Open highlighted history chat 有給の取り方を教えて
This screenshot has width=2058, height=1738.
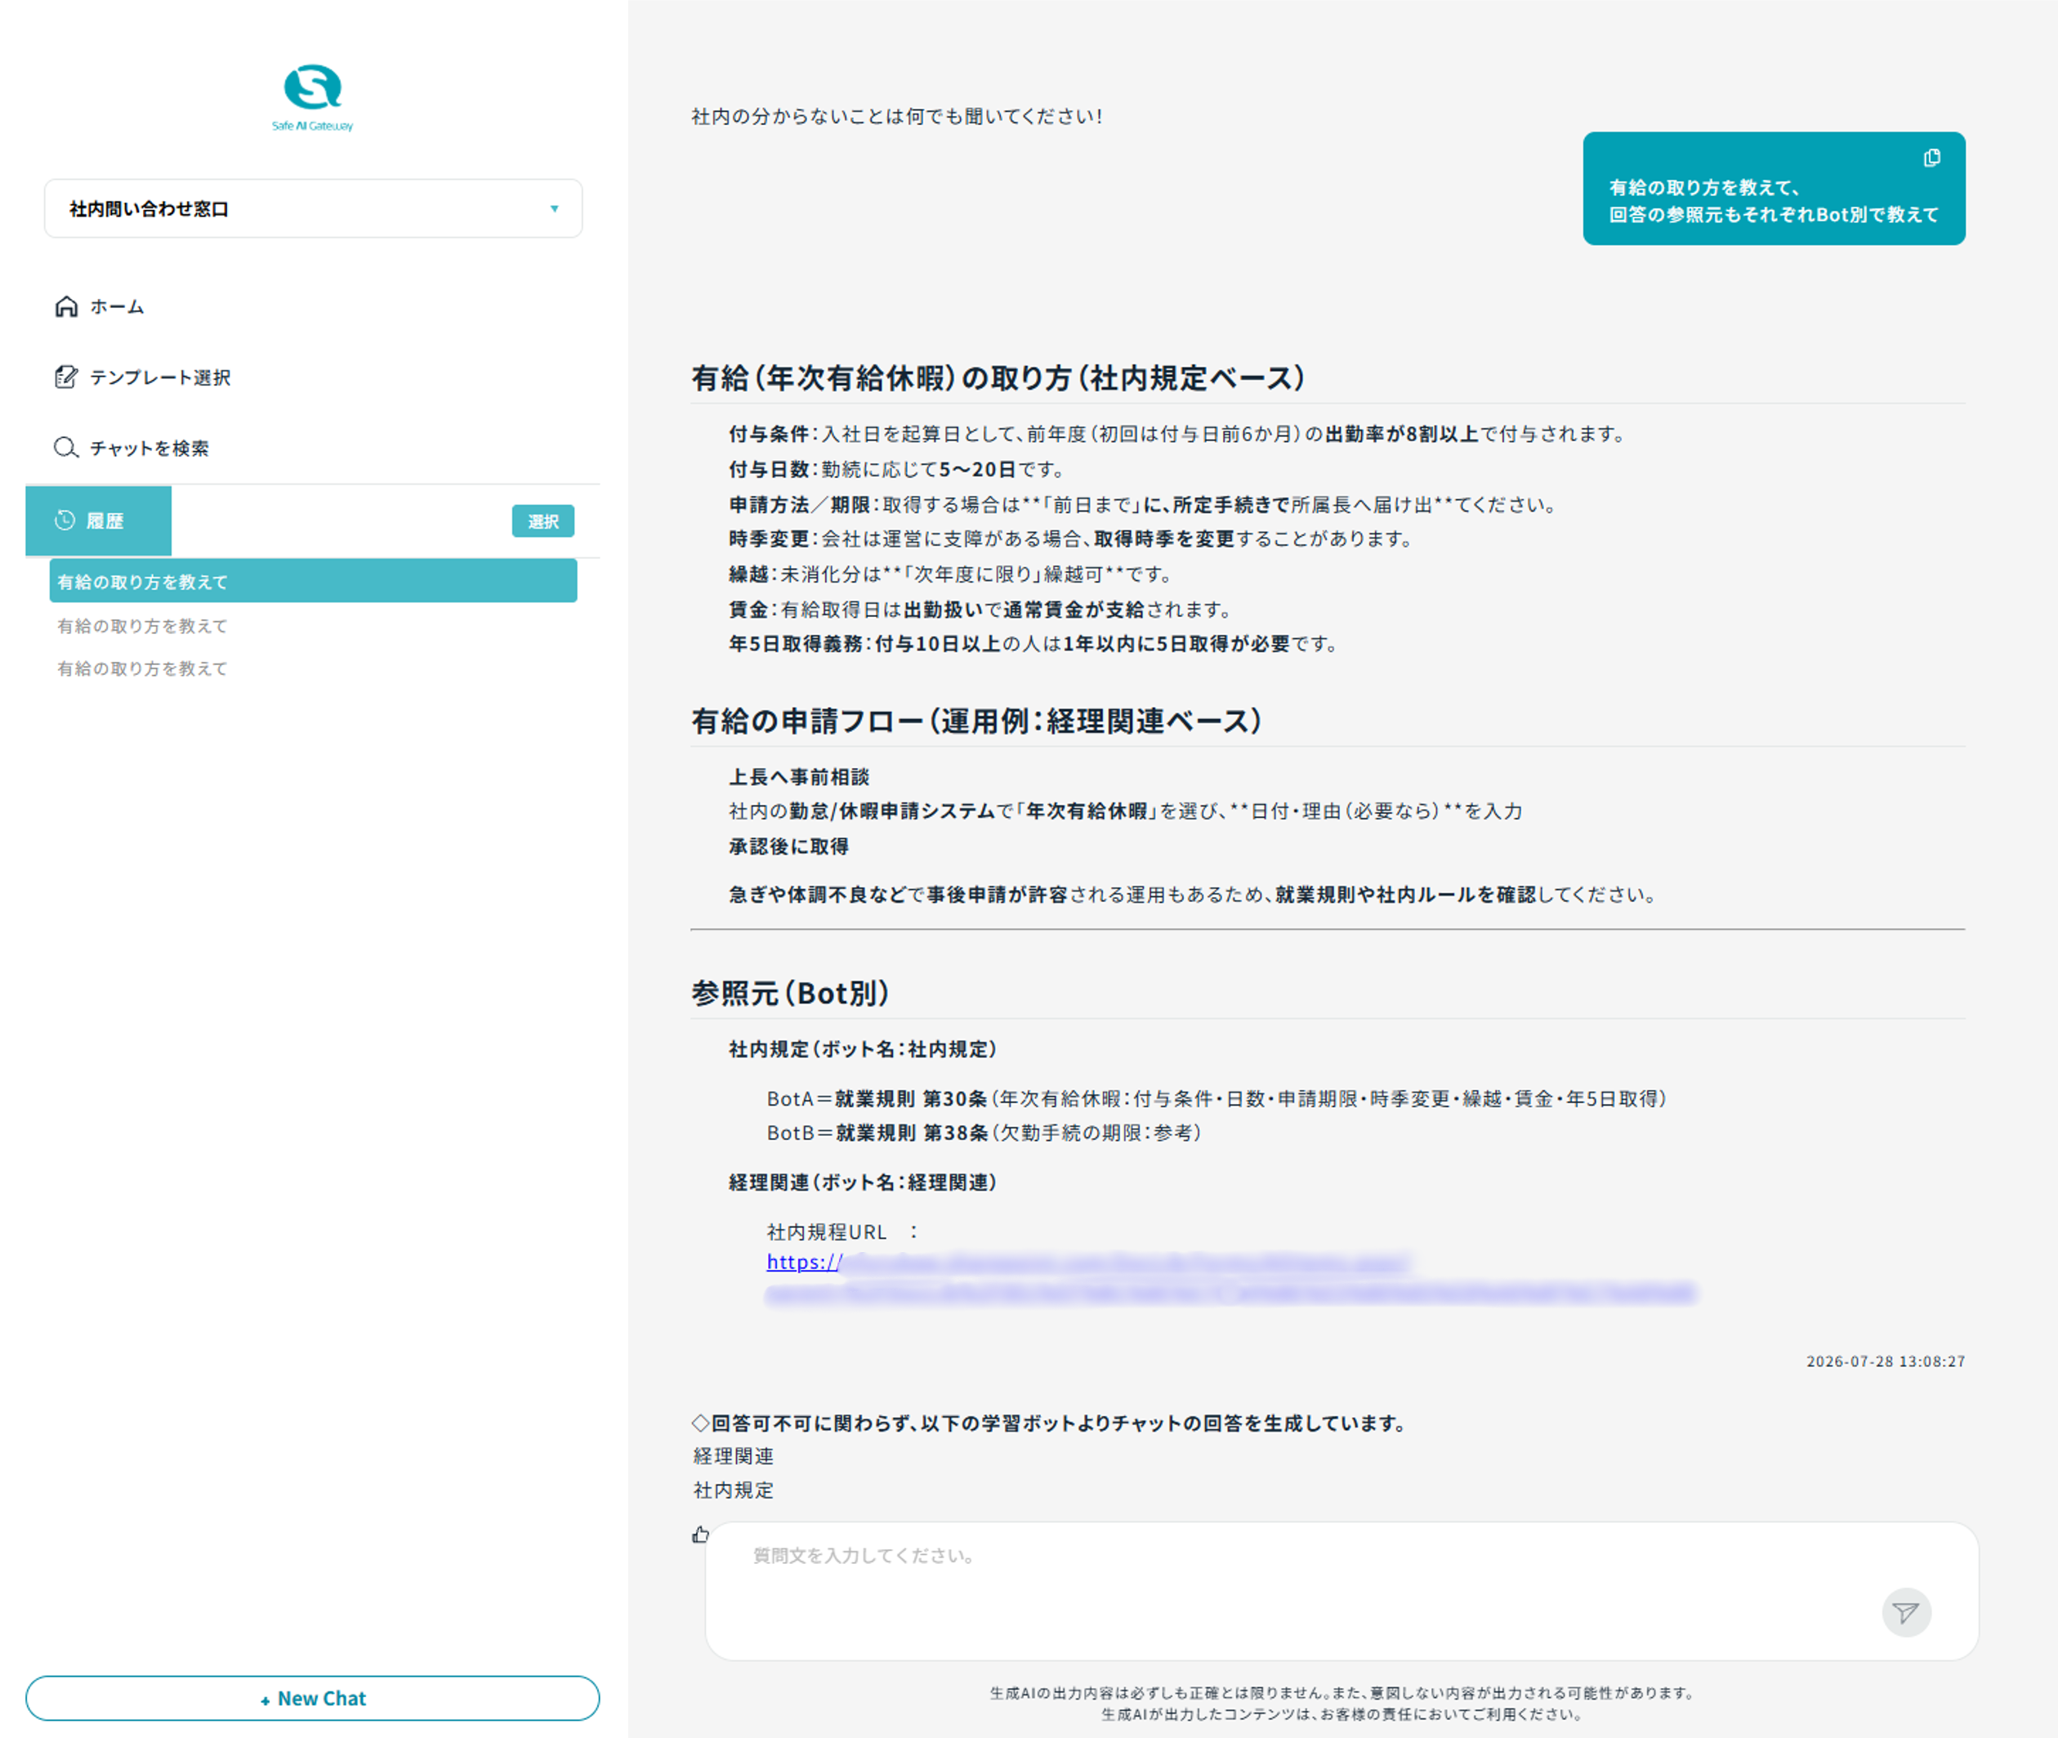313,581
